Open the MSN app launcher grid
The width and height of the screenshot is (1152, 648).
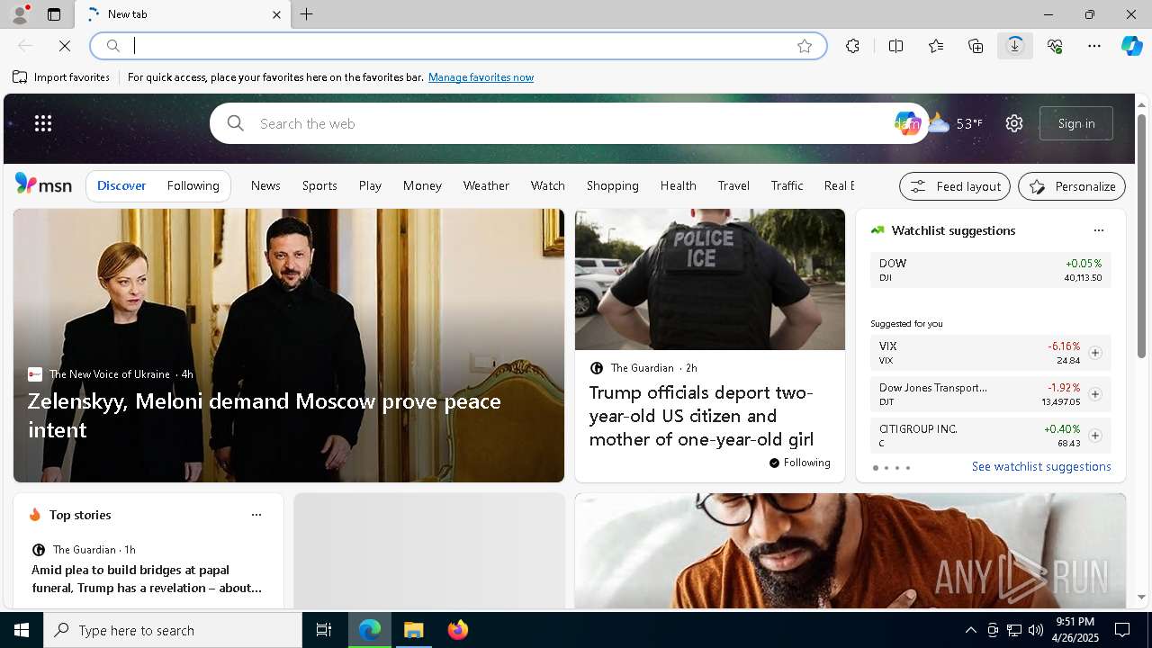click(x=43, y=123)
